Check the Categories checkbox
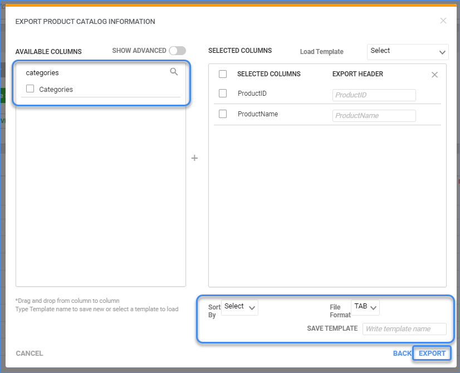 pos(31,89)
